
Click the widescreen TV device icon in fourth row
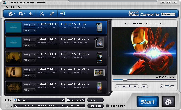tap(99, 73)
